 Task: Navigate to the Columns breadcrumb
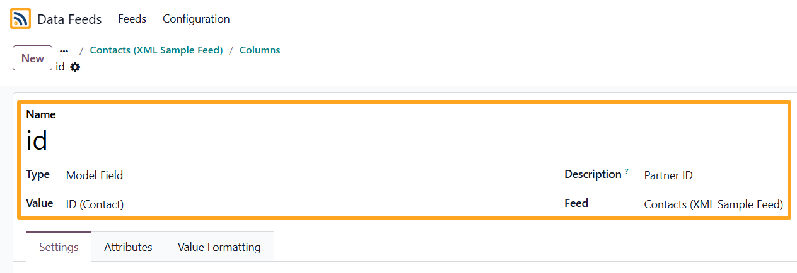pyautogui.click(x=260, y=50)
